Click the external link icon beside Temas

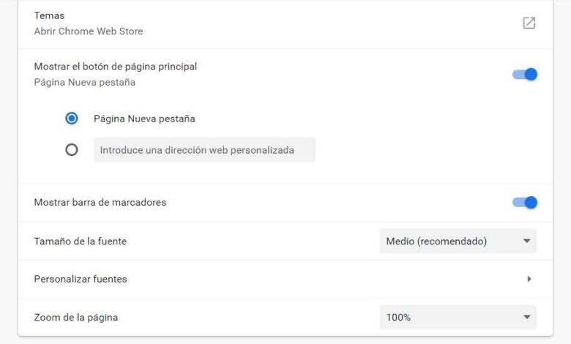tap(529, 23)
